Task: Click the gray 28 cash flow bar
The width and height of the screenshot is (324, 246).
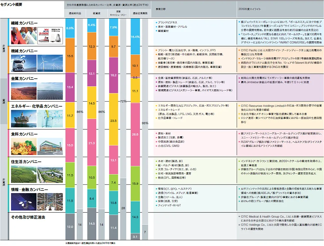Action: (x=123, y=209)
